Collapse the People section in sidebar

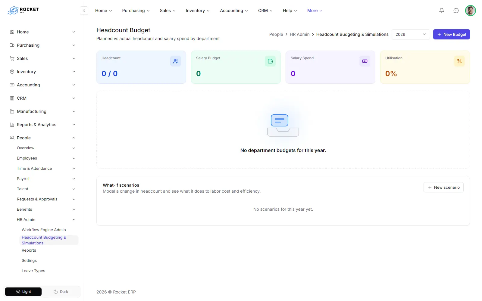tap(43, 138)
